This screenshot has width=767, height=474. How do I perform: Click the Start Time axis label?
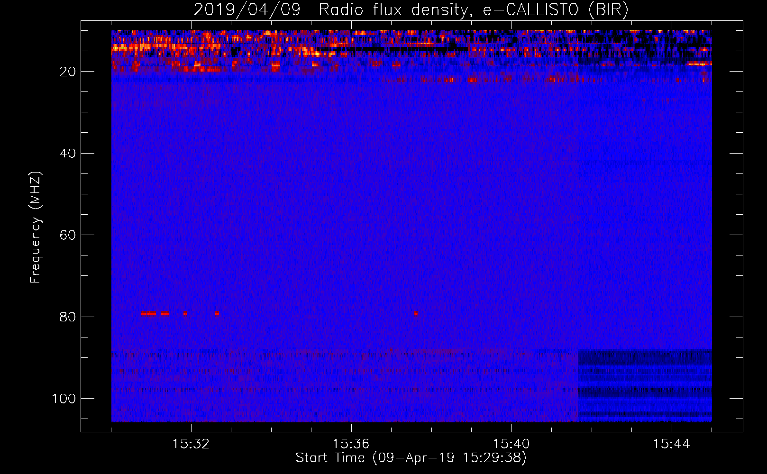coord(411,458)
